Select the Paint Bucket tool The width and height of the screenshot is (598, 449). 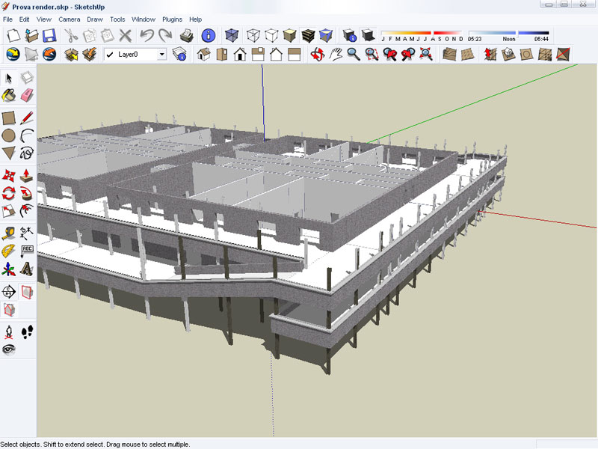[x=9, y=95]
